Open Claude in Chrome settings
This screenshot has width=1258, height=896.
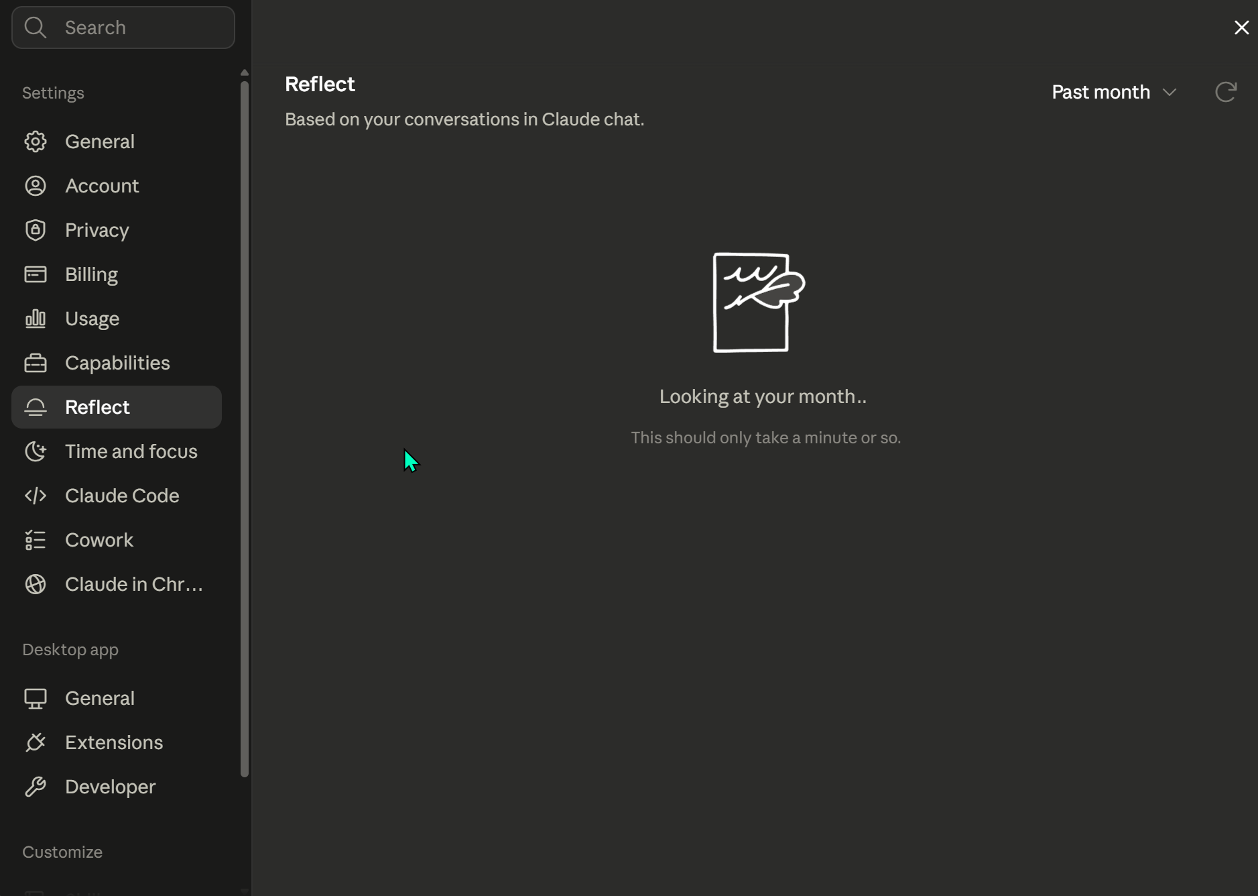117,584
